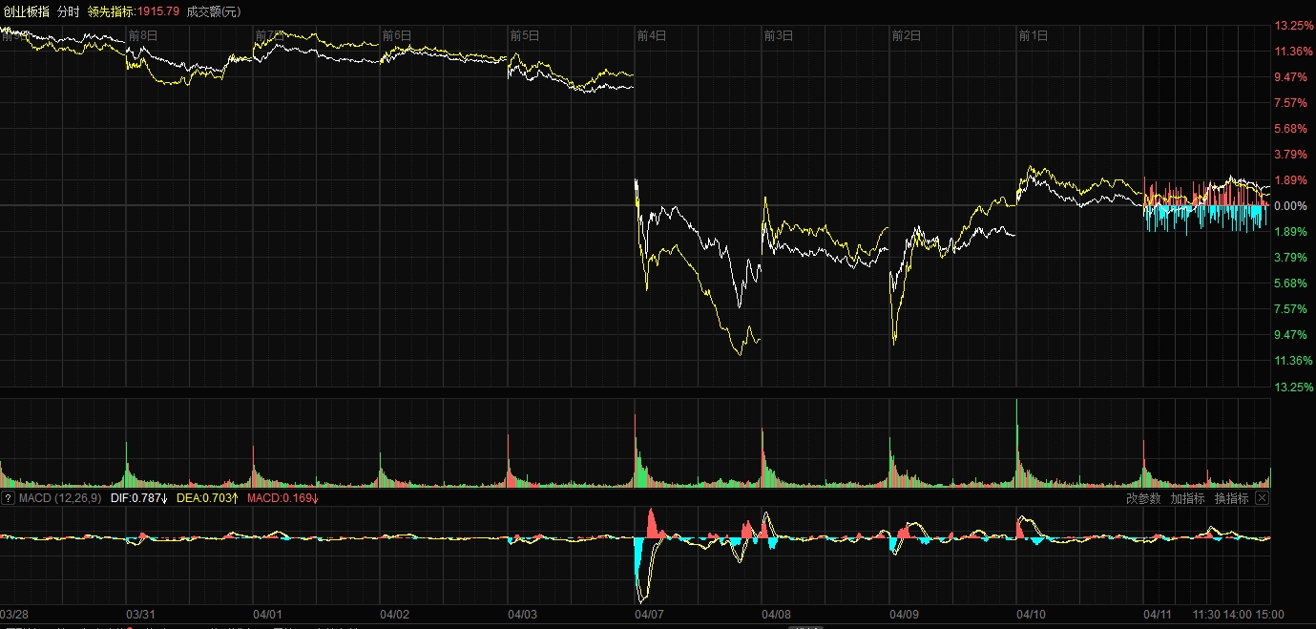Click 换指标 to switch indicator

(1231, 498)
